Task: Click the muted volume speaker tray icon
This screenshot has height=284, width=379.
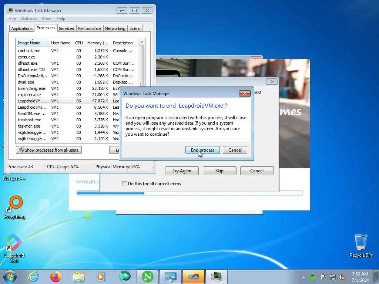Action: pyautogui.click(x=342, y=277)
